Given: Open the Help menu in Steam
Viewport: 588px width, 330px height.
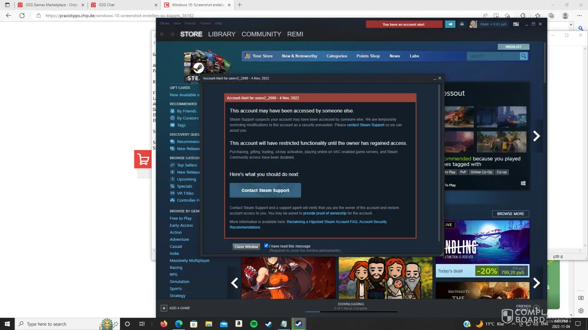Looking at the screenshot, I should 218,23.
